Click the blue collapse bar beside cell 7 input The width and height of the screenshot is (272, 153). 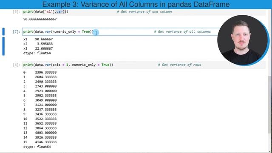point(3,31)
